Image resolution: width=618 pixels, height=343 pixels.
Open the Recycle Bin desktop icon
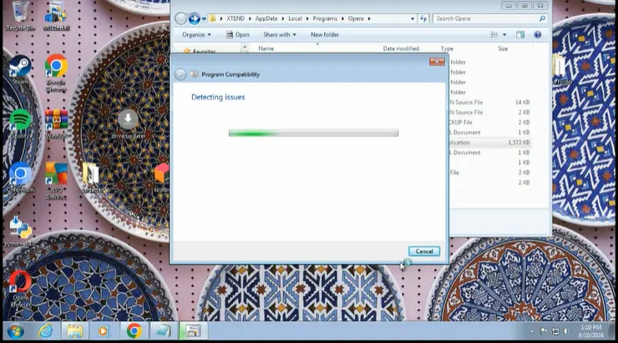[20, 16]
